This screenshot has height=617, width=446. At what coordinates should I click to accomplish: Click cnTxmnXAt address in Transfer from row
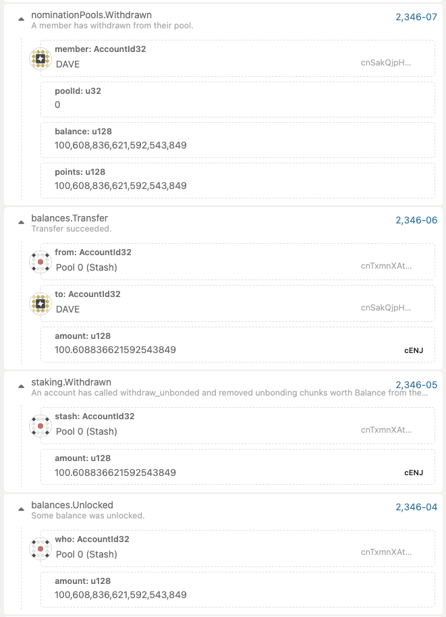tap(386, 265)
